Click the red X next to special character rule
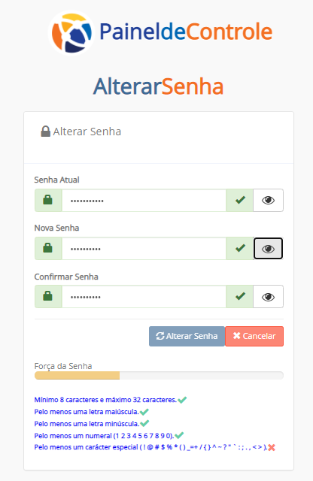 pyautogui.click(x=272, y=448)
